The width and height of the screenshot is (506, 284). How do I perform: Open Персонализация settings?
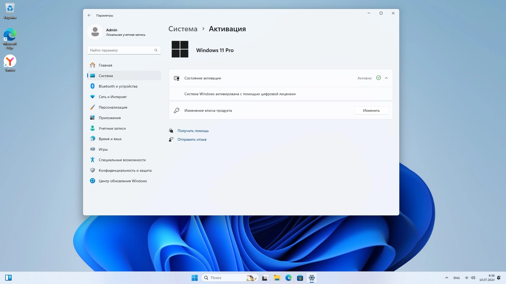pyautogui.click(x=113, y=107)
